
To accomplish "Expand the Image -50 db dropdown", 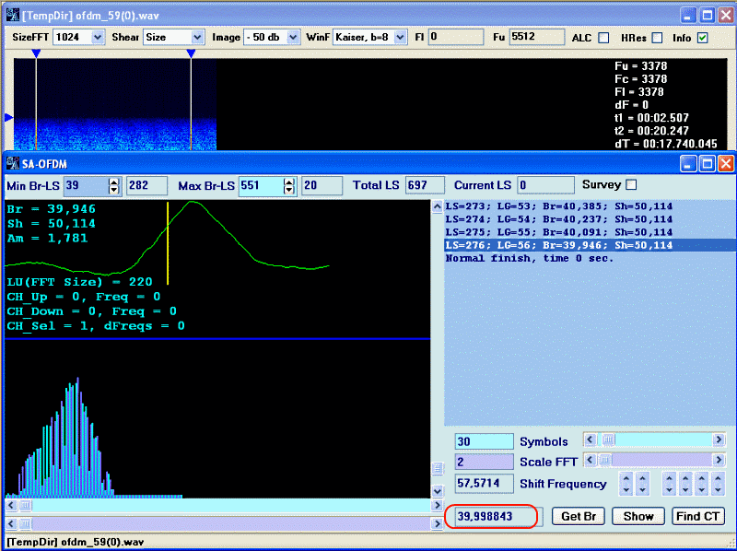I will point(293,37).
